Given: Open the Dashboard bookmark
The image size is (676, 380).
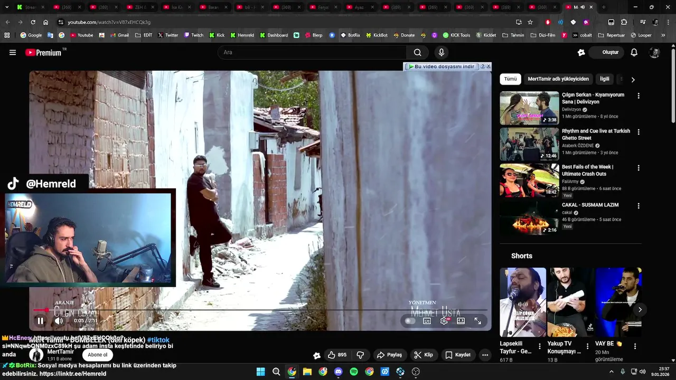Looking at the screenshot, I should (x=274, y=35).
